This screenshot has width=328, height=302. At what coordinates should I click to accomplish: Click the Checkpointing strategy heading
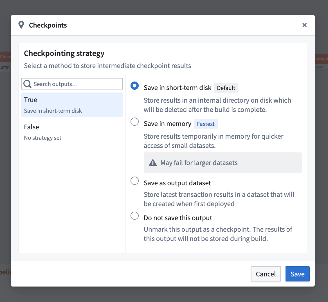point(64,53)
